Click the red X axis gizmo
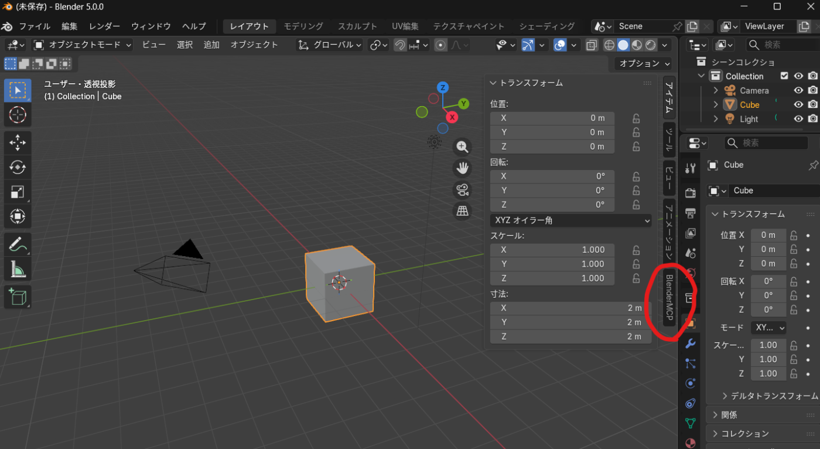The image size is (820, 449). 452,117
